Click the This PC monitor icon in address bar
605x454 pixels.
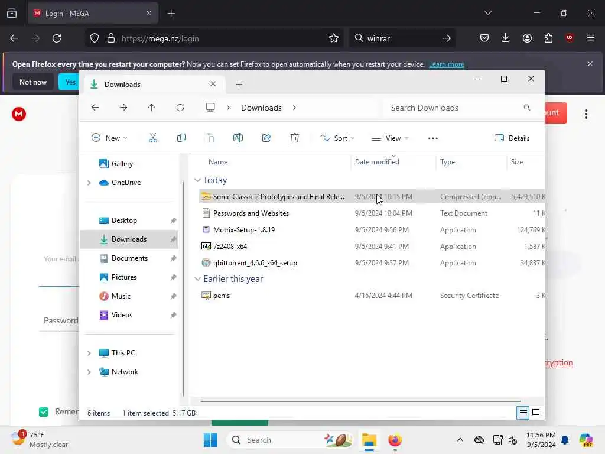coord(210,108)
